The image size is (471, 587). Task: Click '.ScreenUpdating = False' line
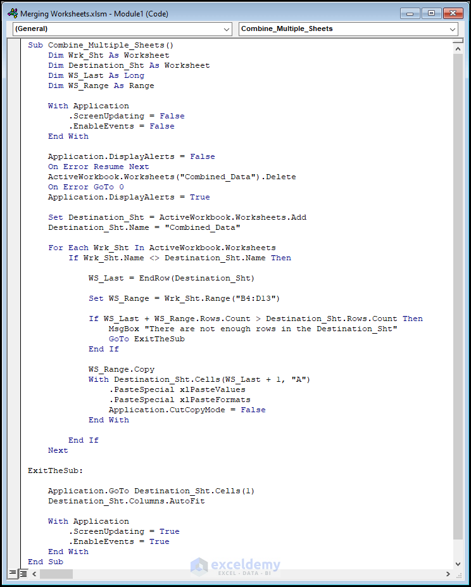coord(127,116)
